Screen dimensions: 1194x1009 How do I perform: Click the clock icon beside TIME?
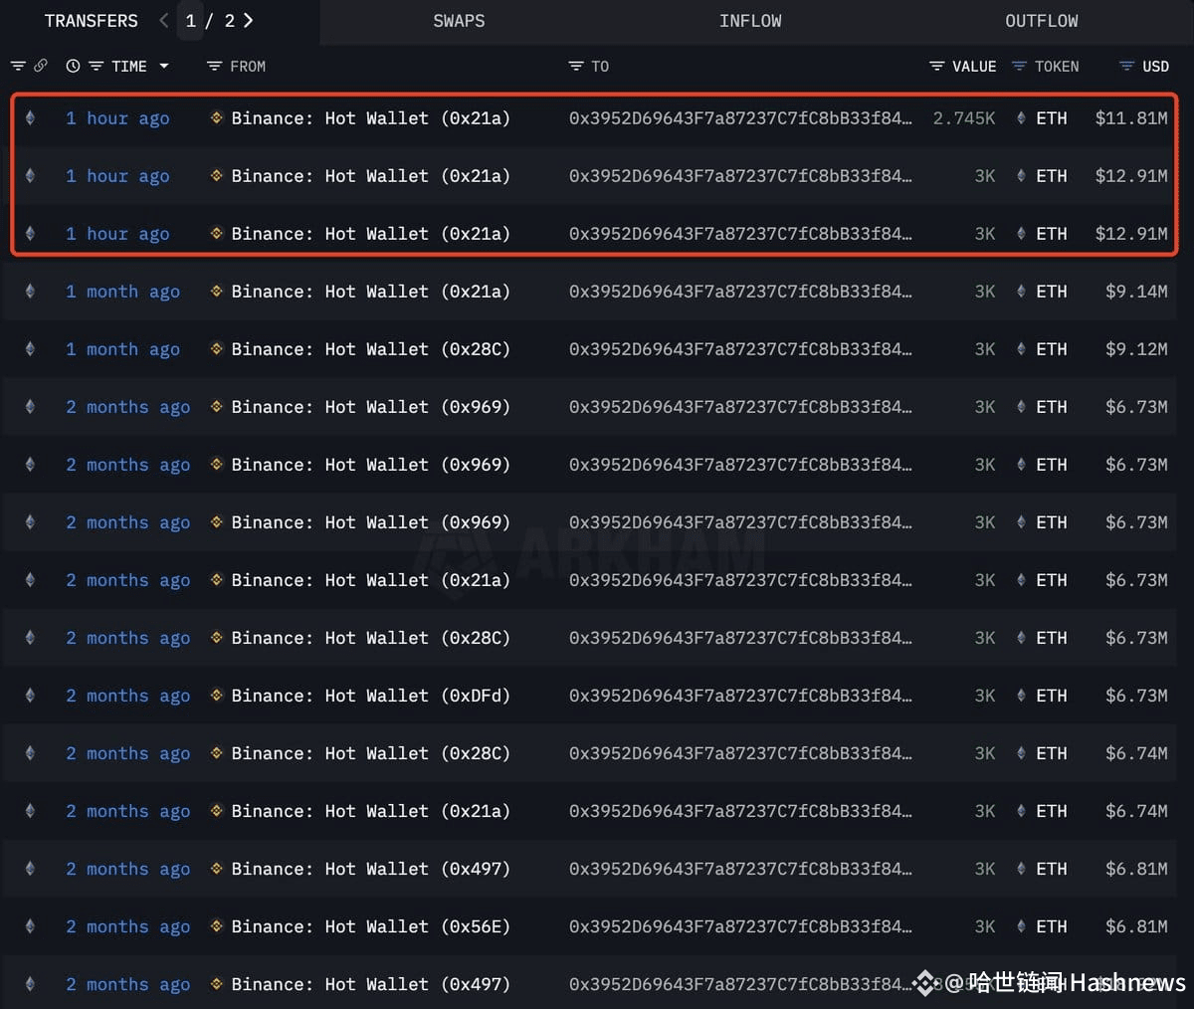[x=73, y=67]
